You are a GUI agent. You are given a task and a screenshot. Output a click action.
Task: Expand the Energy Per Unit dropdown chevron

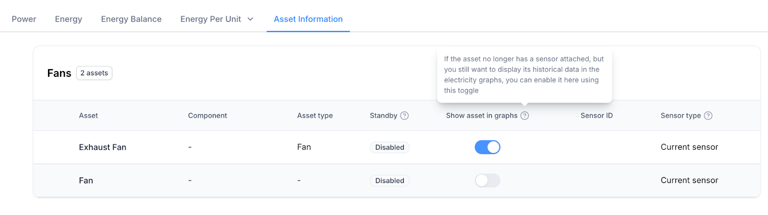coord(250,19)
